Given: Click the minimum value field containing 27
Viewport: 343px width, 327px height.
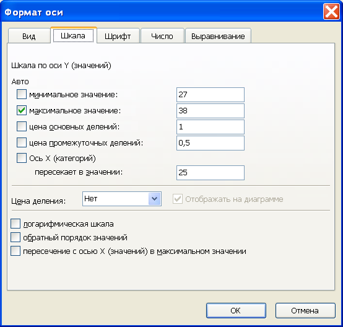Looking at the screenshot, I should point(211,95).
